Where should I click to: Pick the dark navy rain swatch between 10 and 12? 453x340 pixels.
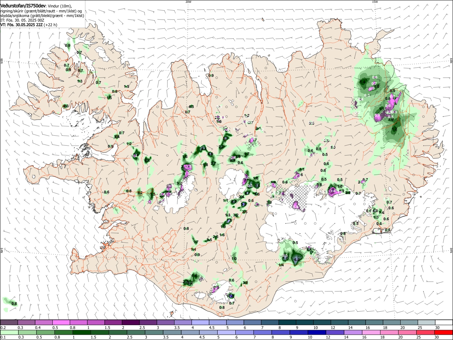(316, 332)
